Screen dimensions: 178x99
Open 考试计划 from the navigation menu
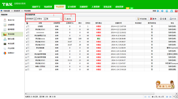[11, 20]
